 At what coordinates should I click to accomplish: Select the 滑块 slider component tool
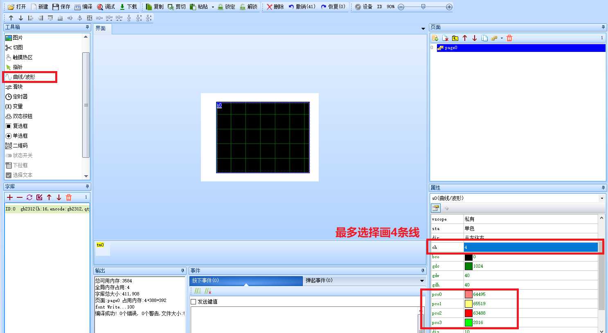pos(14,87)
